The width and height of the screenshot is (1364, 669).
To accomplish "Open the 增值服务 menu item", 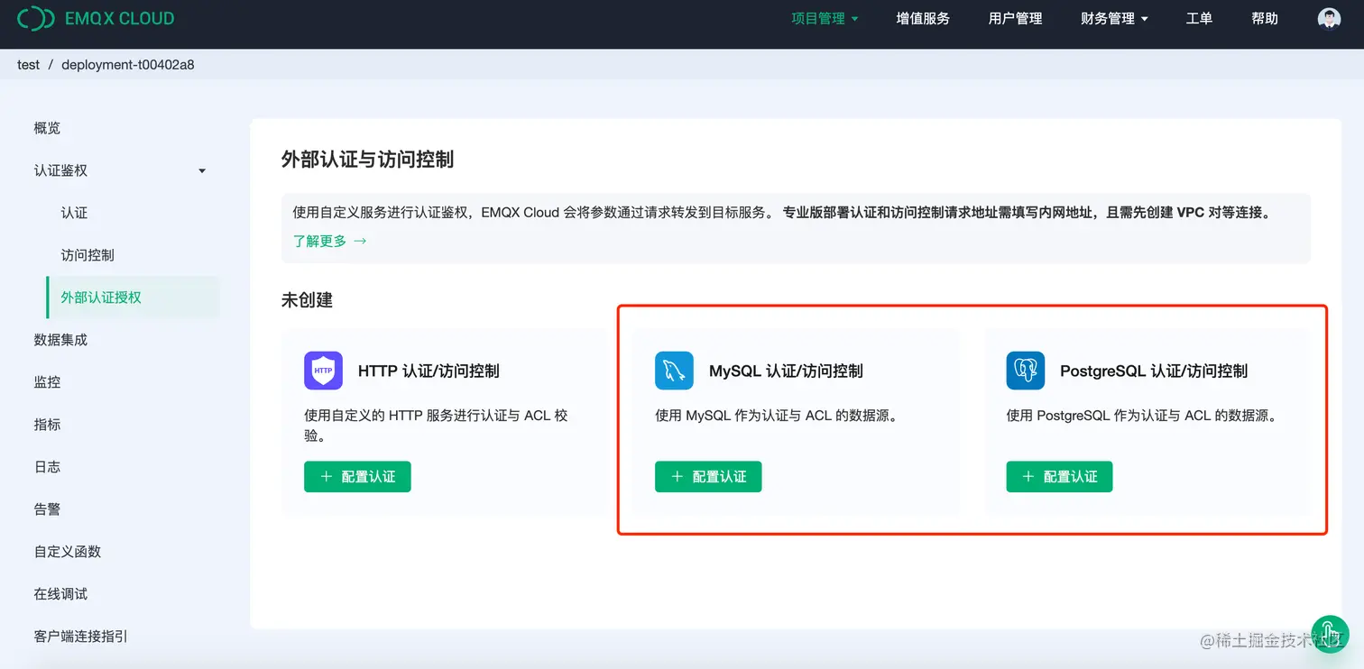I will [923, 18].
